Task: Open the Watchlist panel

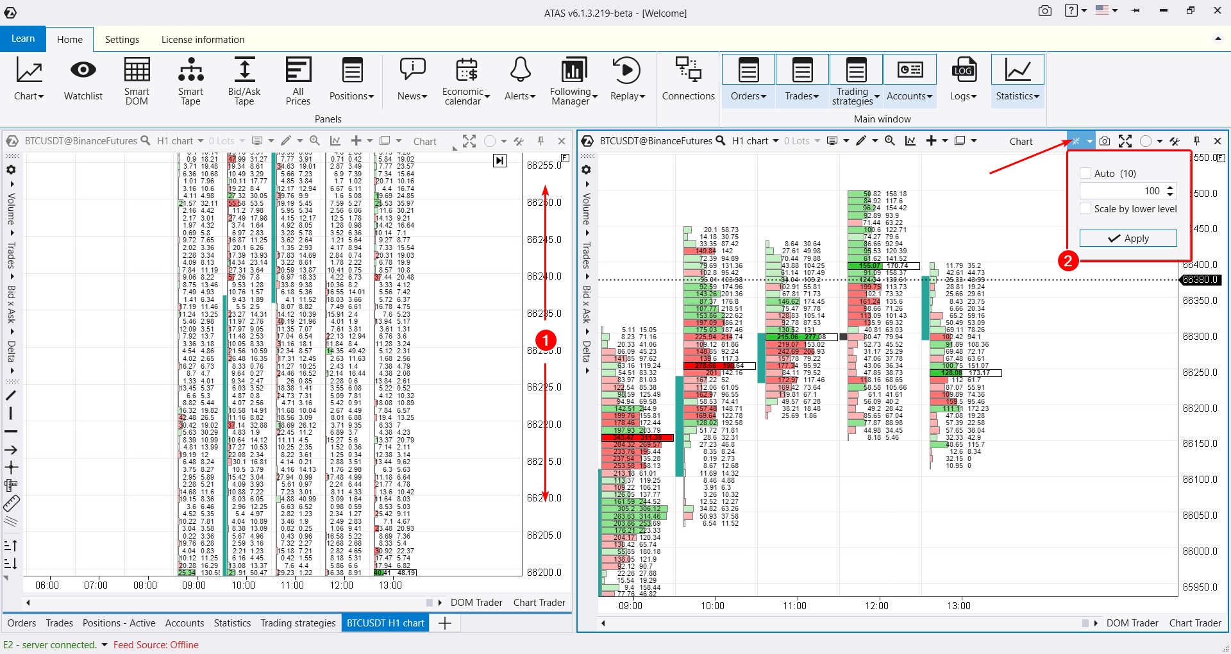Action: (83, 81)
